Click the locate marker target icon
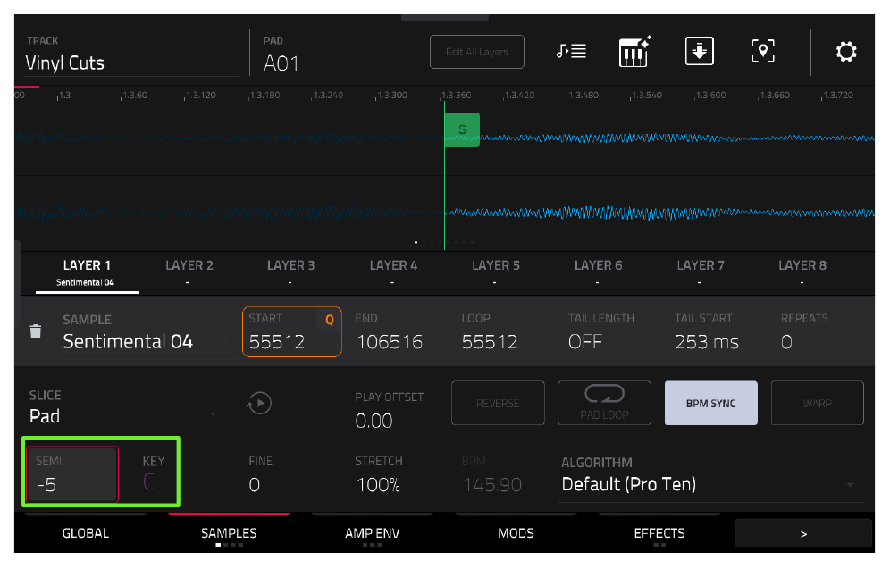This screenshot has height=568, width=890. pyautogui.click(x=763, y=52)
